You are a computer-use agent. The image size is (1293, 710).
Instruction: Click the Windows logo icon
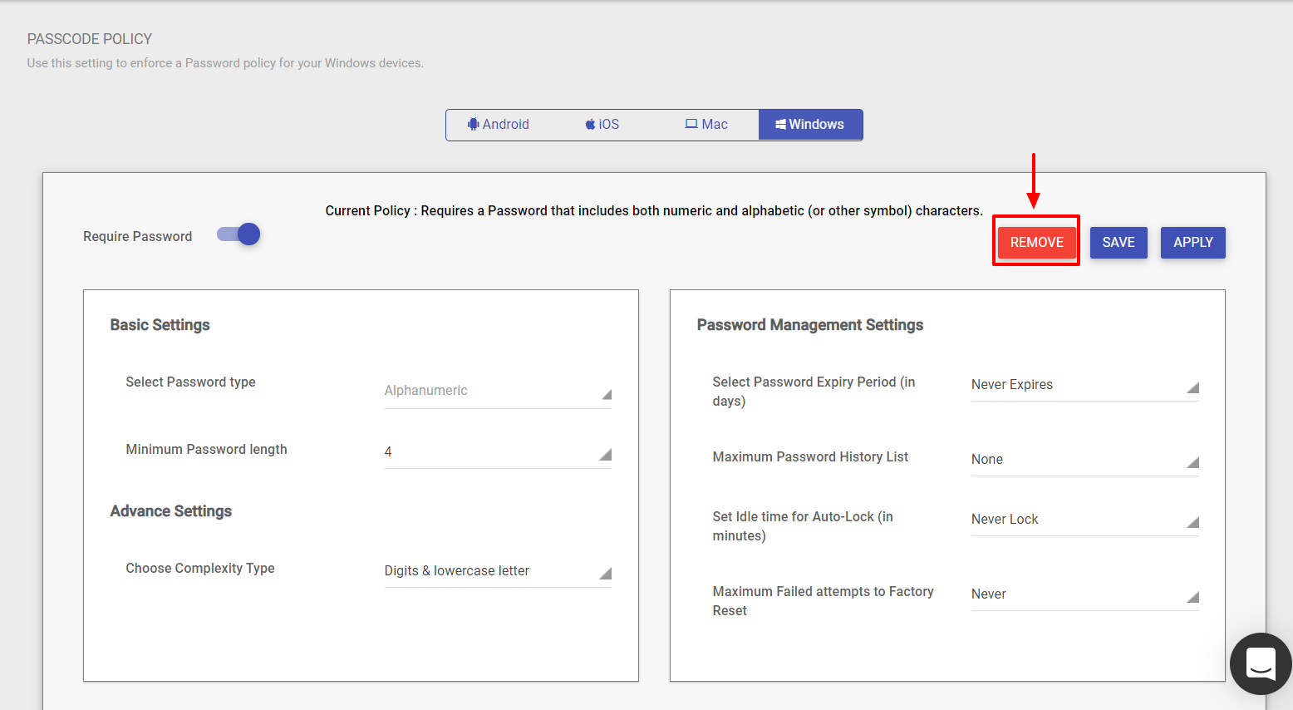tap(780, 125)
